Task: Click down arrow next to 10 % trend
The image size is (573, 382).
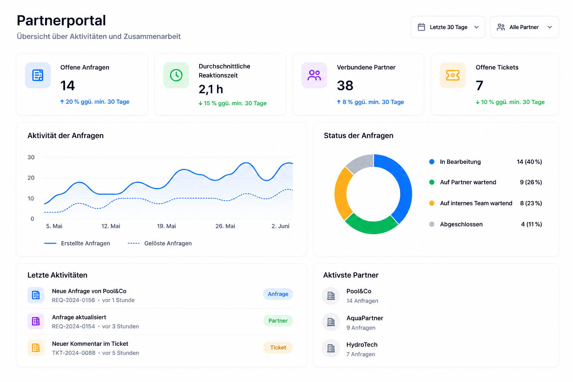Action: point(477,102)
